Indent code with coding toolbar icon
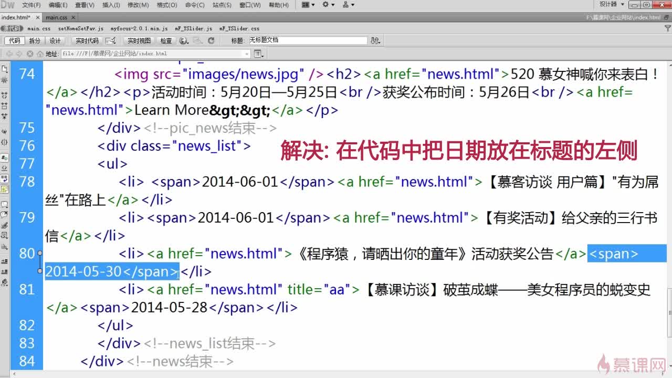Viewport: 672px width, 378px height. point(4,261)
